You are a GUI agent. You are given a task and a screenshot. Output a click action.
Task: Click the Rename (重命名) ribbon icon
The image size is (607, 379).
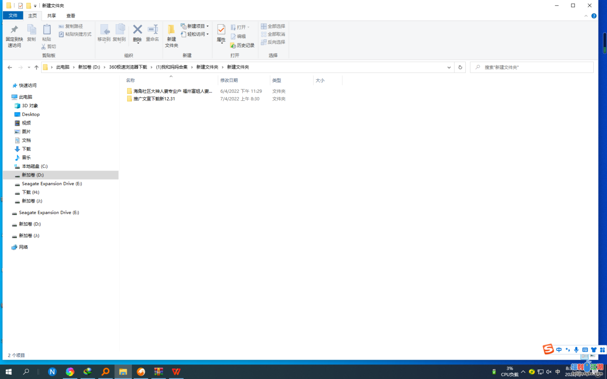pyautogui.click(x=152, y=31)
